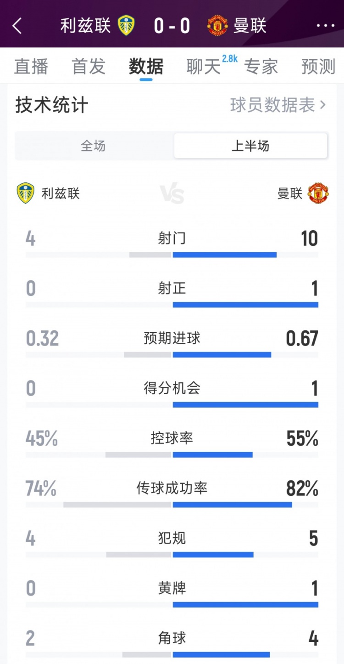Viewport: 344px width, 664px height.
Task: Open the 首发 lineup tab
Action: click(89, 67)
